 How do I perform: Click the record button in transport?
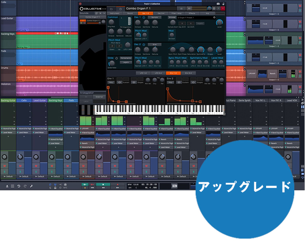click(x=117, y=185)
